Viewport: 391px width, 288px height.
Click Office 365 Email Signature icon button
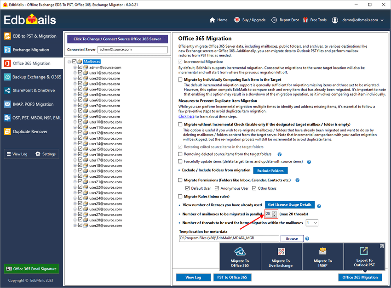[x=31, y=269]
